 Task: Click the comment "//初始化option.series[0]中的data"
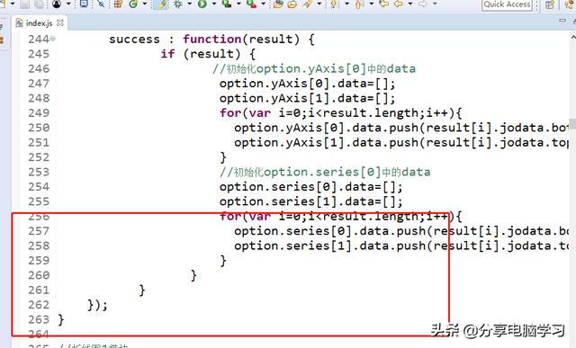tap(325, 172)
